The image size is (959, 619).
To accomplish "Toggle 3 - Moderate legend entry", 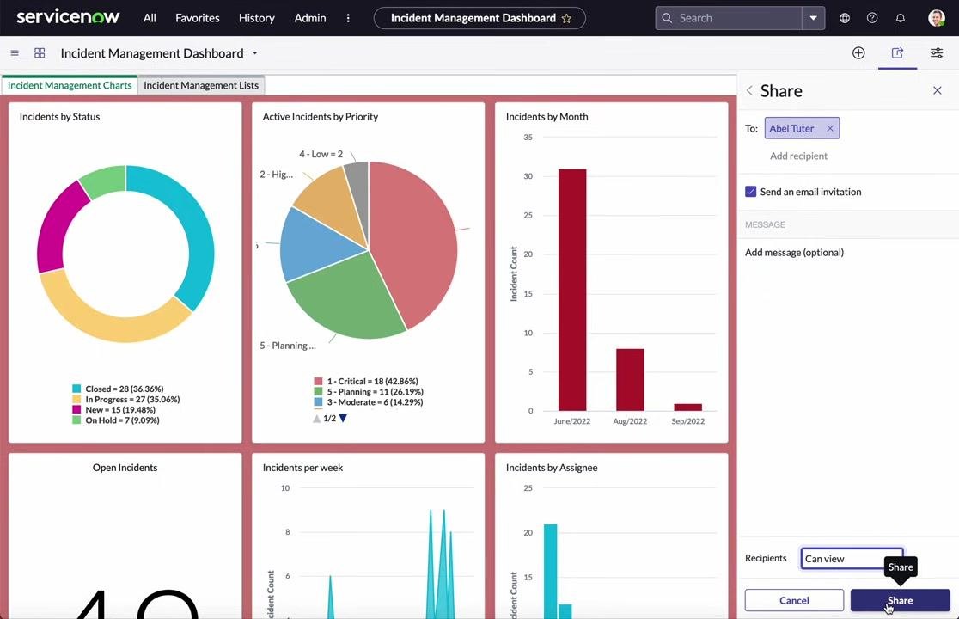I will tap(368, 401).
